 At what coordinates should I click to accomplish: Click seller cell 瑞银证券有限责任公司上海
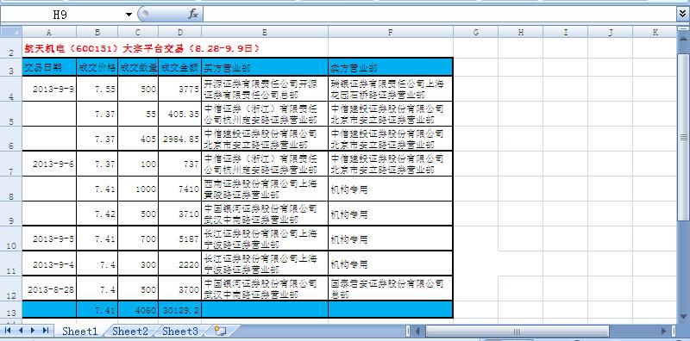[391, 90]
